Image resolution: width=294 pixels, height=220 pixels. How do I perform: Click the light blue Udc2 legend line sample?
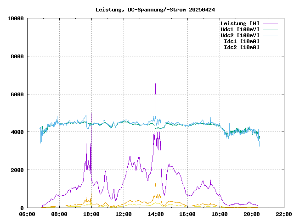270,35
